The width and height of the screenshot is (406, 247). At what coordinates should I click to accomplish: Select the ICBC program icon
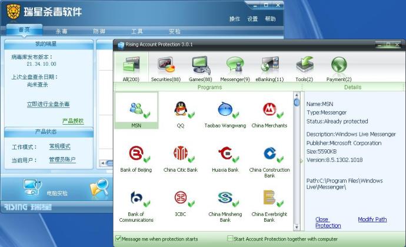(181, 198)
